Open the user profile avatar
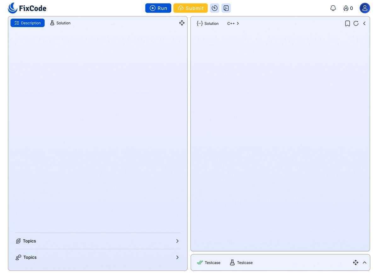The image size is (378, 278). [x=365, y=8]
